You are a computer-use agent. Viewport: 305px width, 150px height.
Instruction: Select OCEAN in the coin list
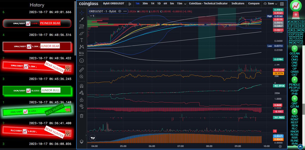coord(295,54)
